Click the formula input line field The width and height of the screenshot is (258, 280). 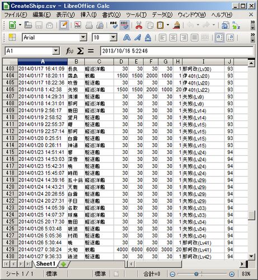(x=177, y=51)
